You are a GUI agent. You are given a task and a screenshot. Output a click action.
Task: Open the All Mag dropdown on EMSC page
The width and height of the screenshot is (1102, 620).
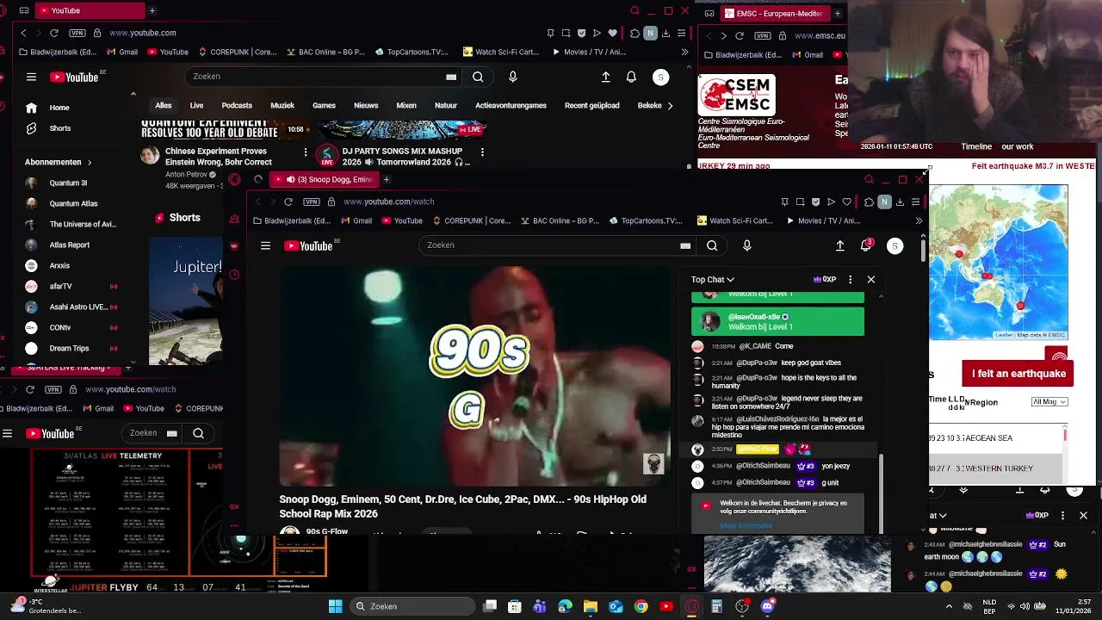(1049, 402)
